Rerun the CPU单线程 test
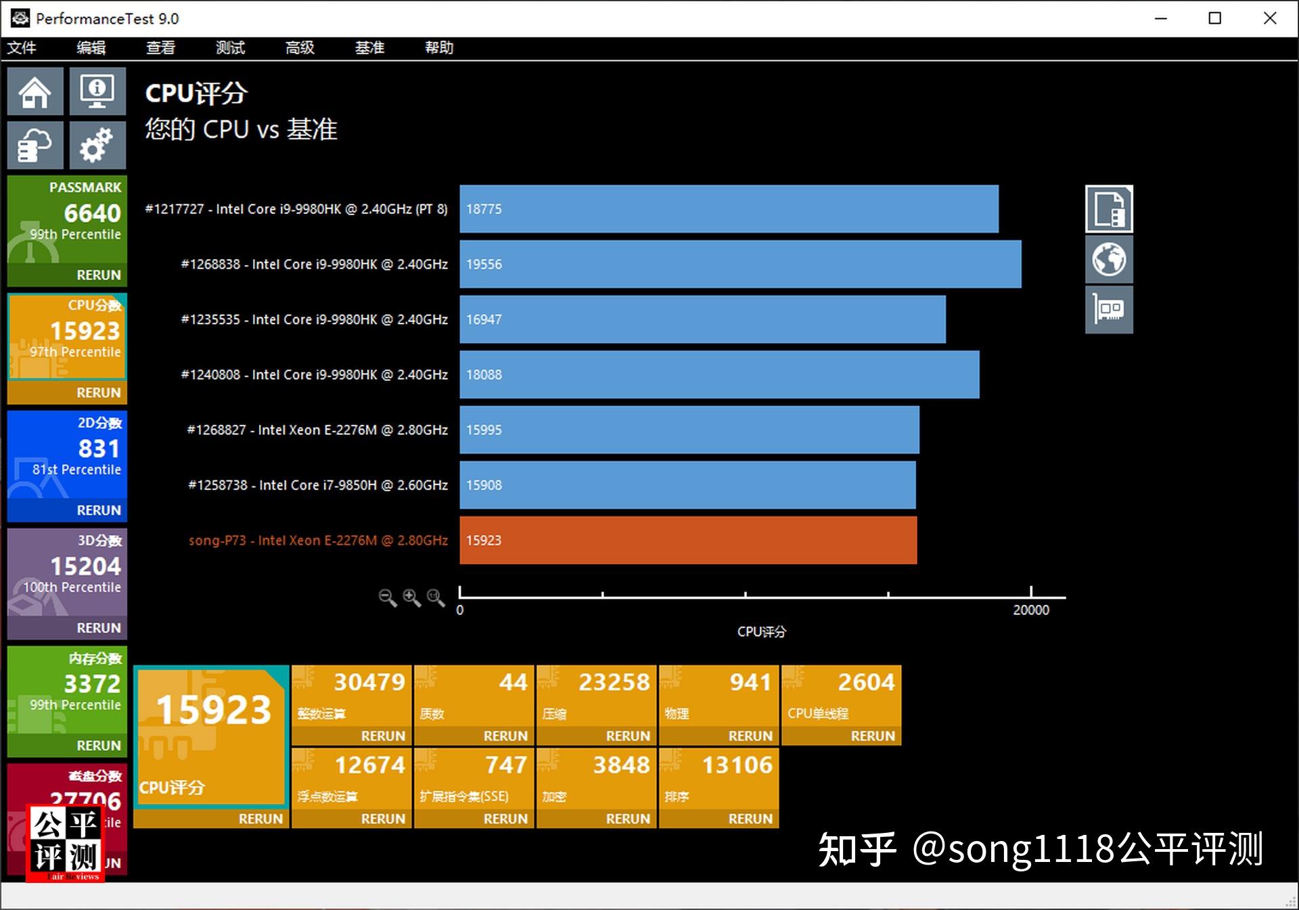 [x=842, y=736]
